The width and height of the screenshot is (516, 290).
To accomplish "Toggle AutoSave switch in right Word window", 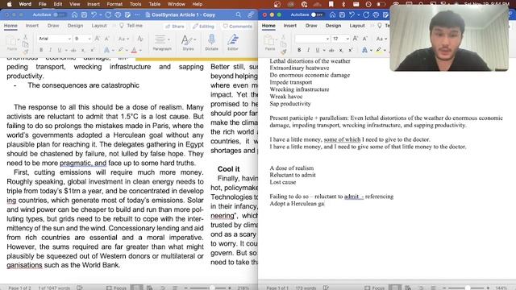I will (317, 14).
